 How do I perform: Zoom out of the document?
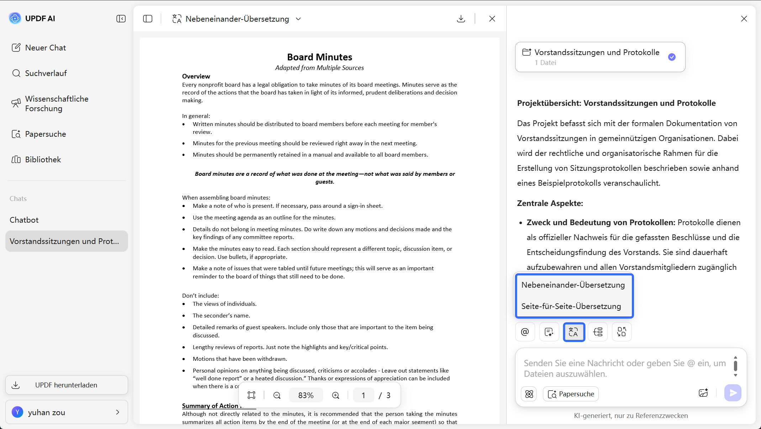277,395
